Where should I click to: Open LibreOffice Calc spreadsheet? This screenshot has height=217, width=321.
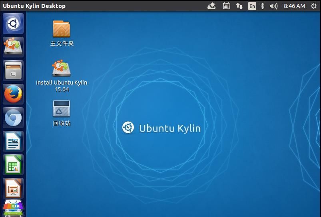[x=13, y=165]
